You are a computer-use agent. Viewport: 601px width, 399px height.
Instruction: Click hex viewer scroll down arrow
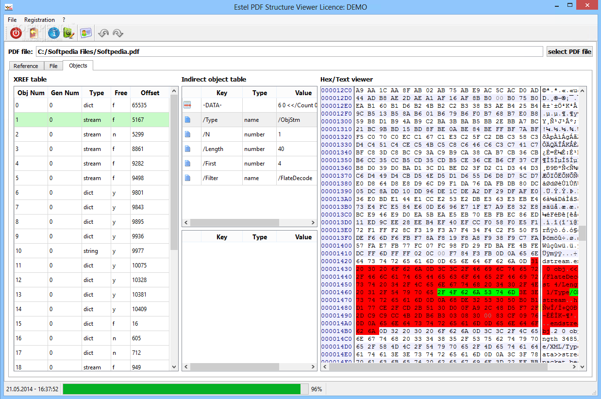coord(582,367)
